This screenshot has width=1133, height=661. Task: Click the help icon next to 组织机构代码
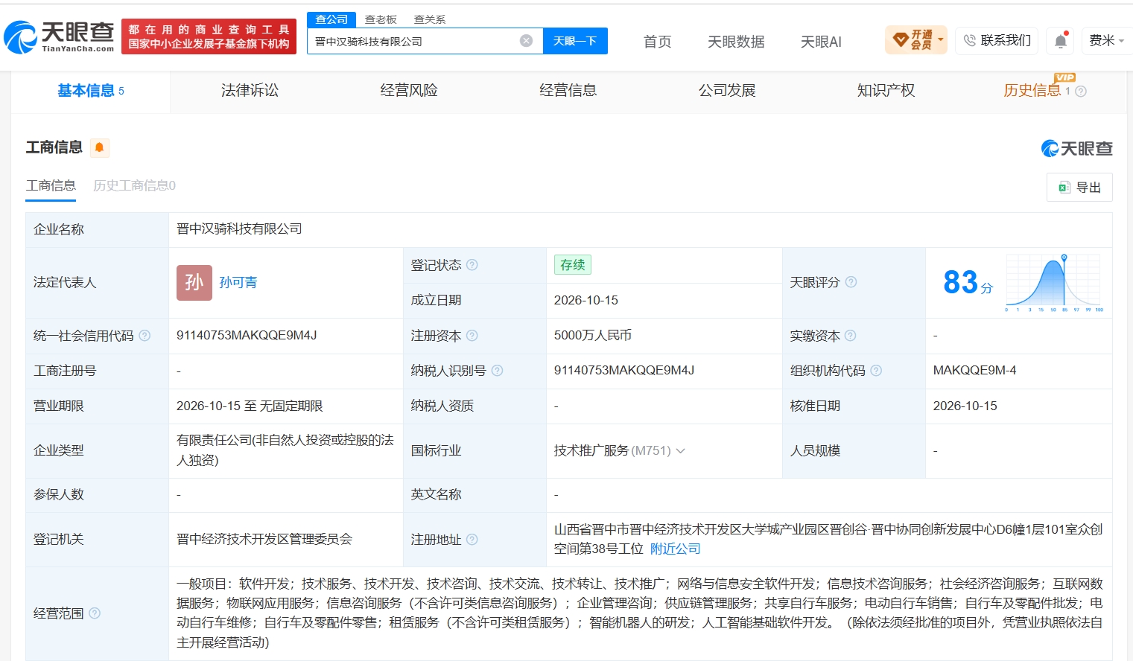point(876,371)
